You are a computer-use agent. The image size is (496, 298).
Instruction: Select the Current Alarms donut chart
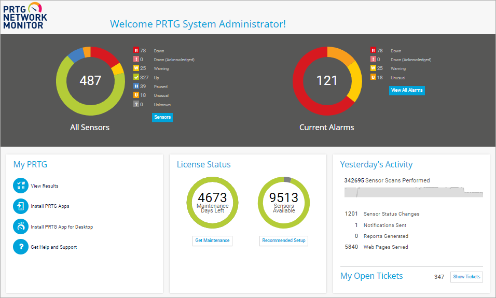(x=327, y=80)
